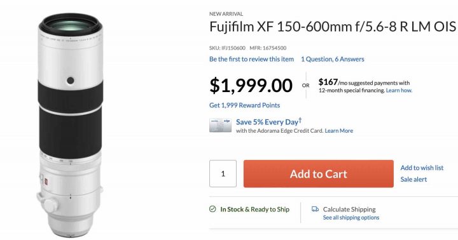This screenshot has height=240, width=458.
Task: Click Get 1,999 Reward Points link
Action: (x=244, y=105)
